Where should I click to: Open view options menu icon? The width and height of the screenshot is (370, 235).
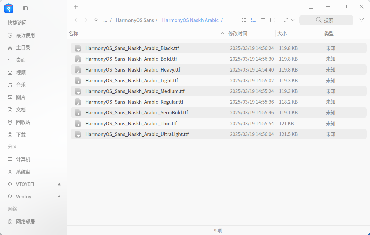(273, 20)
